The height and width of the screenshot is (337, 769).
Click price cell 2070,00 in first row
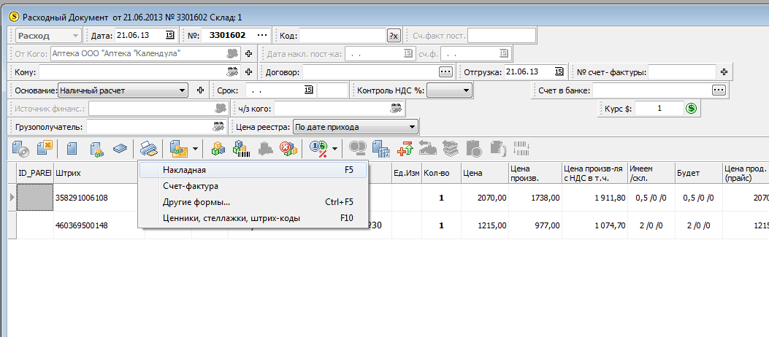coord(484,198)
